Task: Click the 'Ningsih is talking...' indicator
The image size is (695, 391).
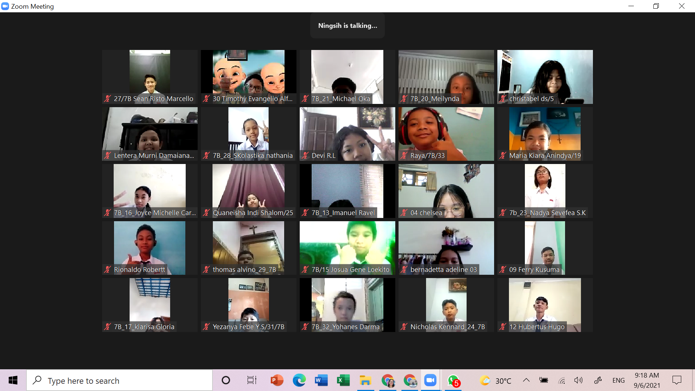Action: tap(347, 26)
